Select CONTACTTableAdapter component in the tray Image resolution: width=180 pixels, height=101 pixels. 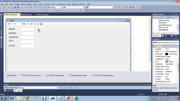(x=55, y=75)
